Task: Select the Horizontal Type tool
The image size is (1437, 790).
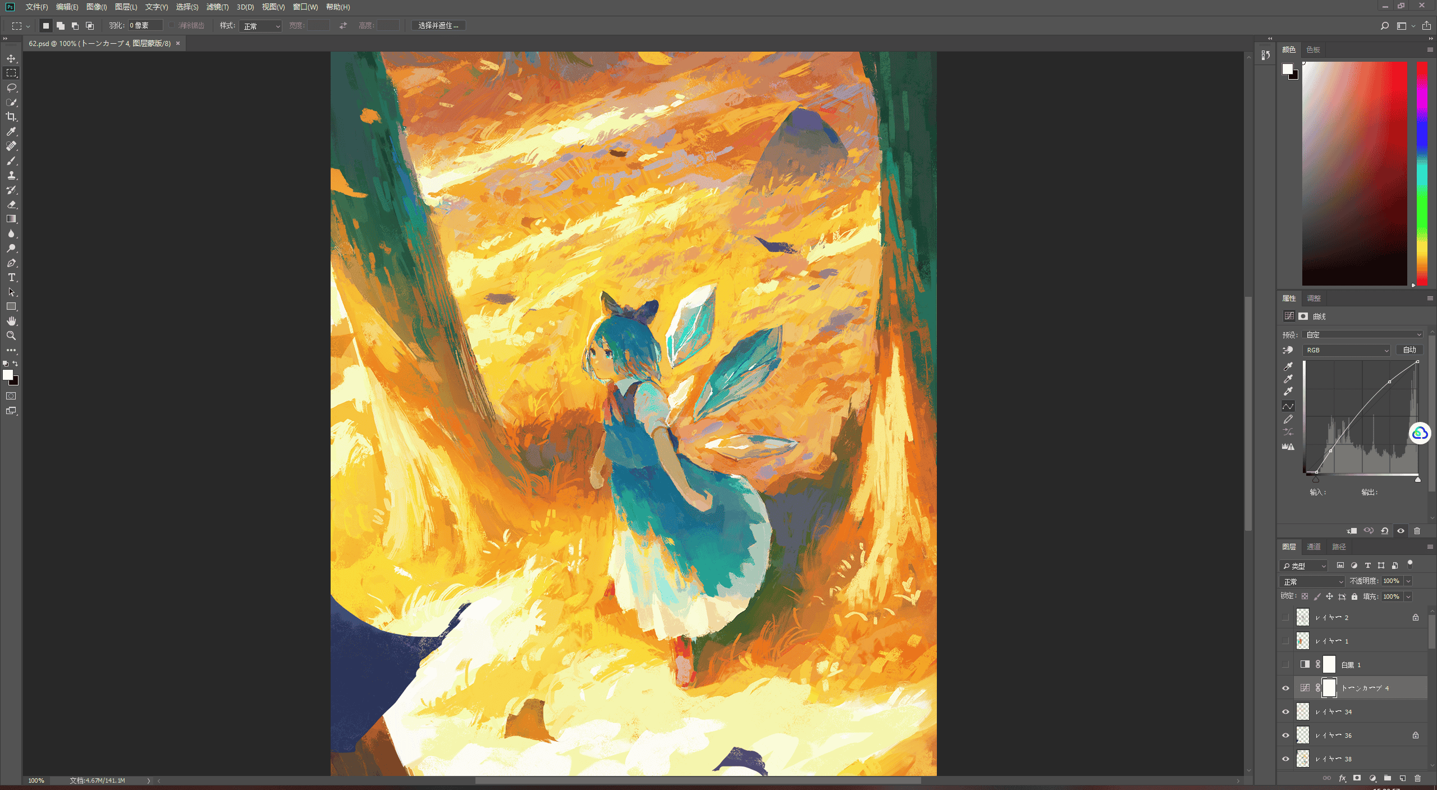Action: (11, 277)
